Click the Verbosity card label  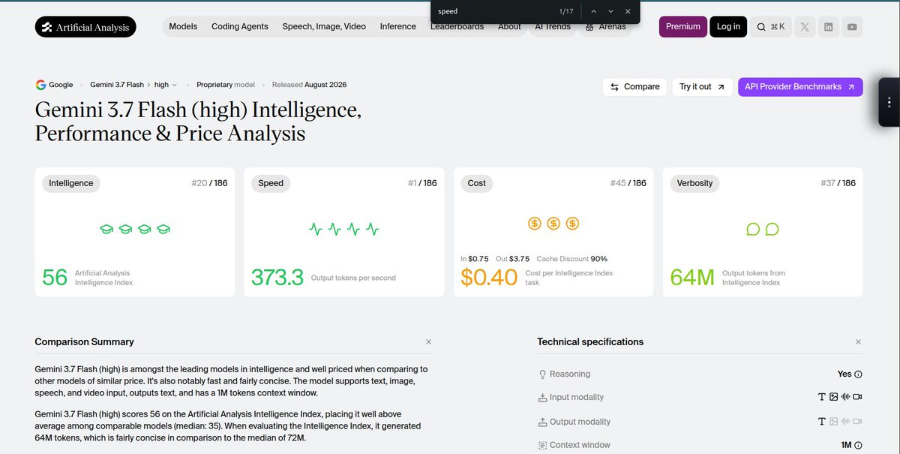click(x=695, y=183)
